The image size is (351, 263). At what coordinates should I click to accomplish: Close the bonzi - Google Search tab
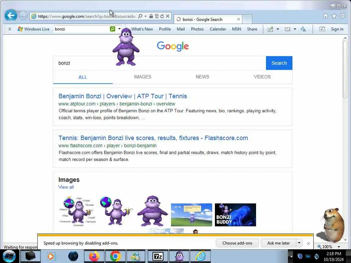pos(239,19)
